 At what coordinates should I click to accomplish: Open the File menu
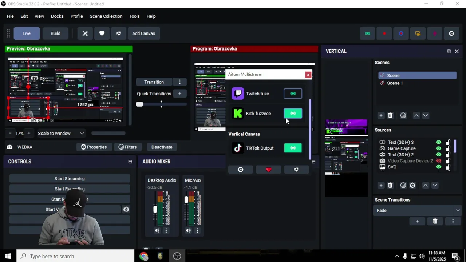click(x=10, y=16)
